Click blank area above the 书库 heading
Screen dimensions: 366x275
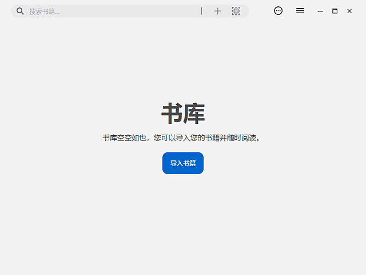[183, 63]
